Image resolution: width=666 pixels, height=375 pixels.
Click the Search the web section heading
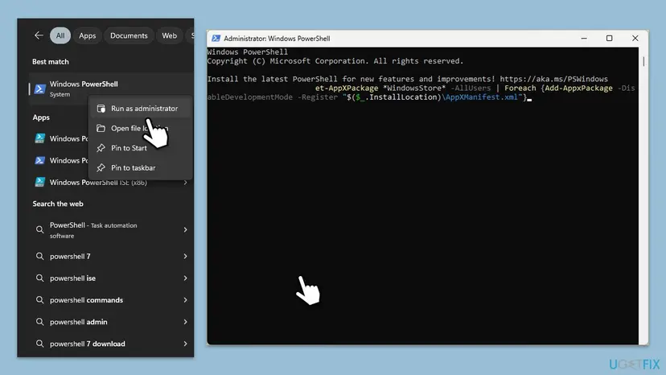[x=58, y=204]
